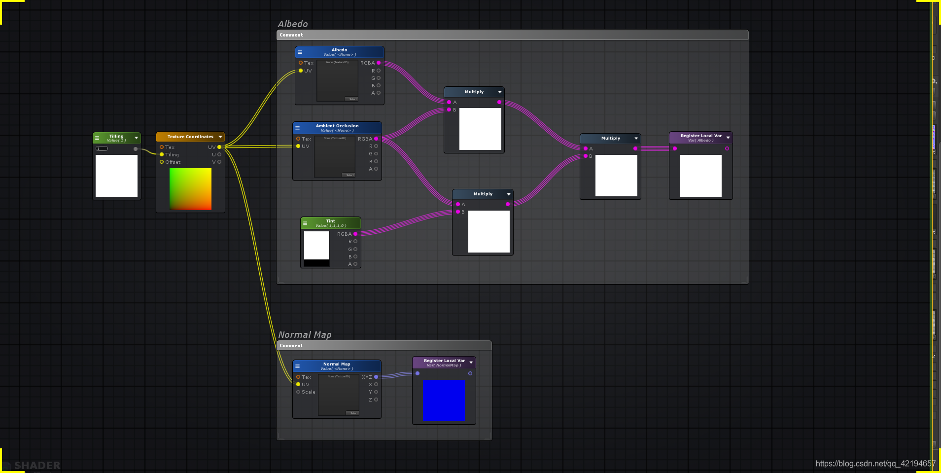Click the Albedo node R output port
The width and height of the screenshot is (941, 473).
click(379, 71)
